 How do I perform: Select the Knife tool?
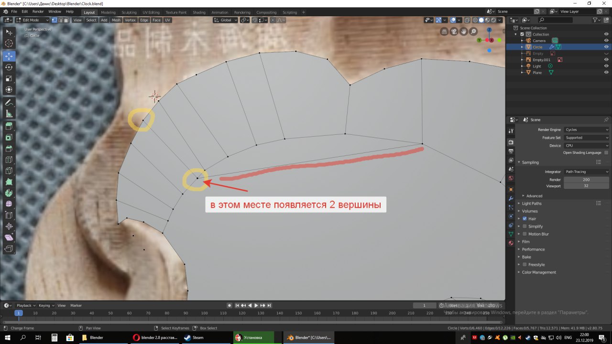coord(9,171)
